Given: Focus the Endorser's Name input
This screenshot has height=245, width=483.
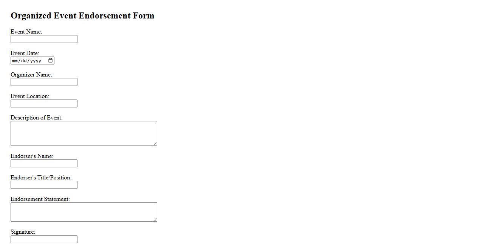Looking at the screenshot, I should [44, 164].
